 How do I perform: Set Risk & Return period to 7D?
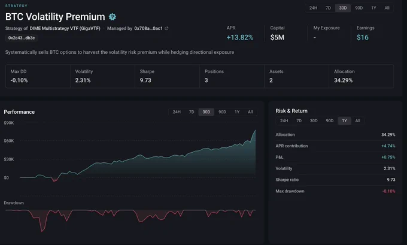[299, 121]
